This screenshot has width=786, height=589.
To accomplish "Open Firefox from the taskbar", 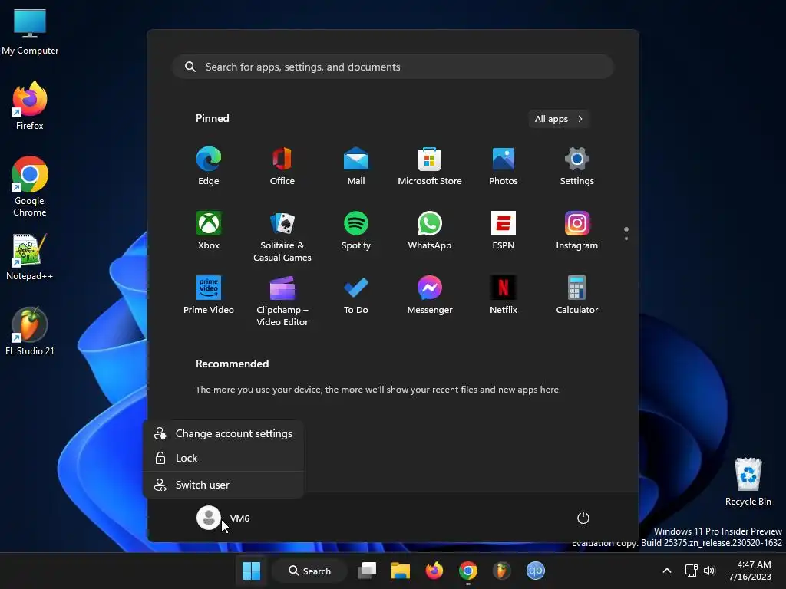I will point(434,571).
